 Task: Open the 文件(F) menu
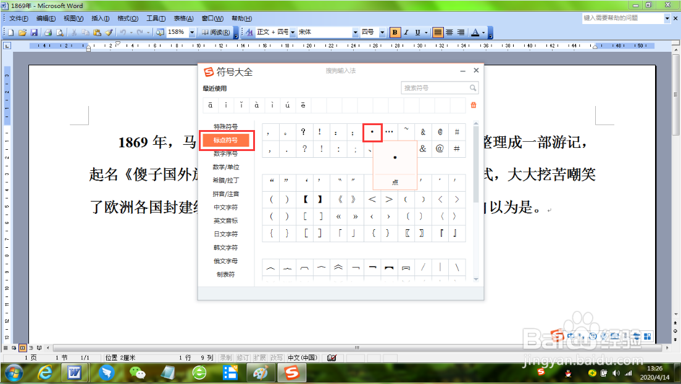pos(19,18)
